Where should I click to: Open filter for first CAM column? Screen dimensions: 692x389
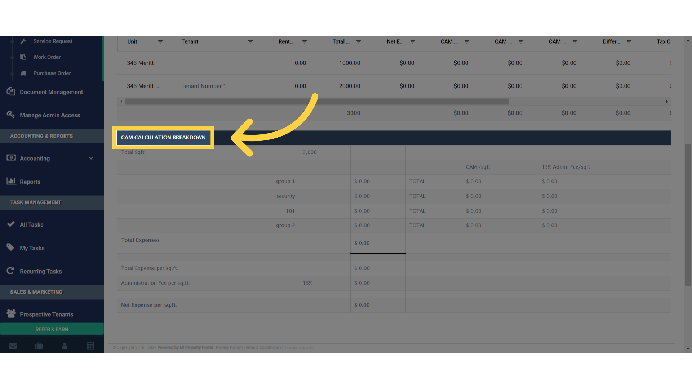[x=467, y=42]
